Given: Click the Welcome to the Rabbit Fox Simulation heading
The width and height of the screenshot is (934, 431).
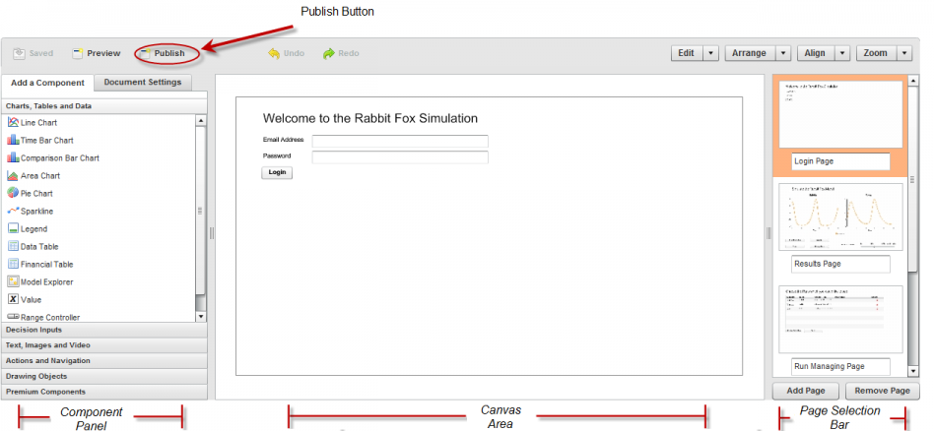Looking at the screenshot, I should pyautogui.click(x=369, y=118).
